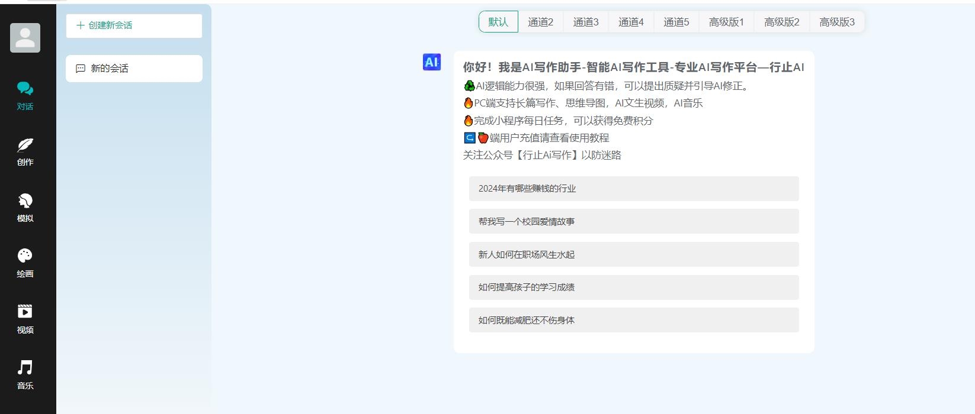Switch to the 通道5 tab
975x414 pixels.
click(676, 22)
